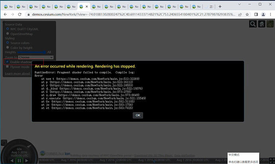Dismiss error dialog with OK
275x164 pixels.
138,115
